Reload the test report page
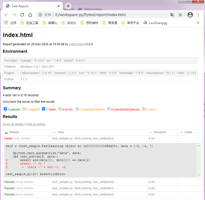 [22, 15]
